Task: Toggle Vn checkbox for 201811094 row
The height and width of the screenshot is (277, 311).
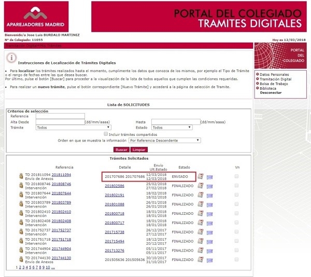Action: tap(237, 177)
